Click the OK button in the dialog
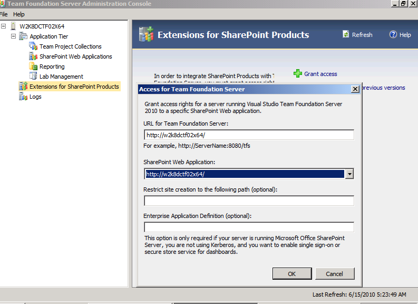 pos(292,274)
